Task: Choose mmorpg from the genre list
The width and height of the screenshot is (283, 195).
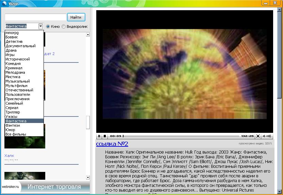Action: pos(24,33)
